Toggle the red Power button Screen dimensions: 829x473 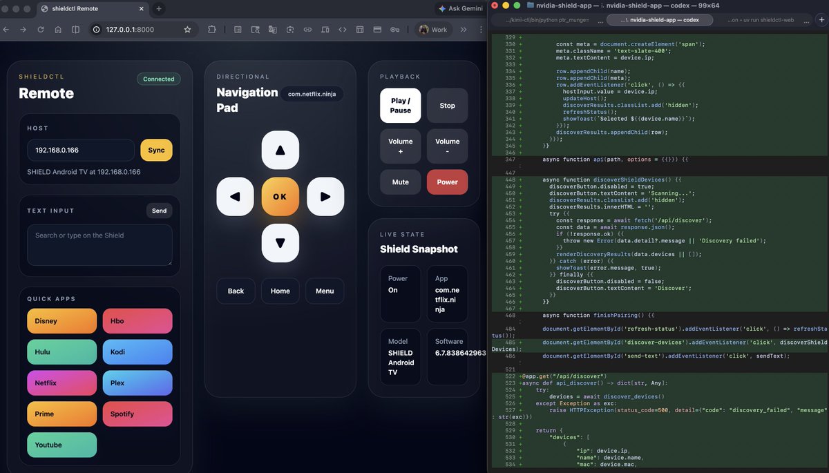[447, 182]
